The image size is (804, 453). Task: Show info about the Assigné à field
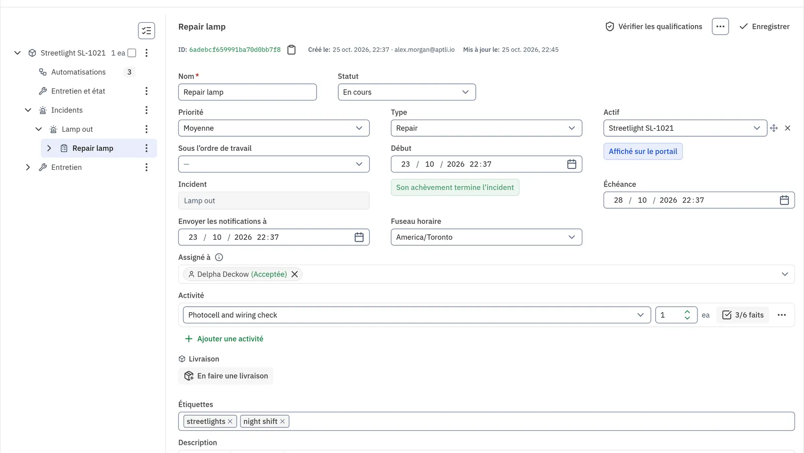pyautogui.click(x=219, y=257)
